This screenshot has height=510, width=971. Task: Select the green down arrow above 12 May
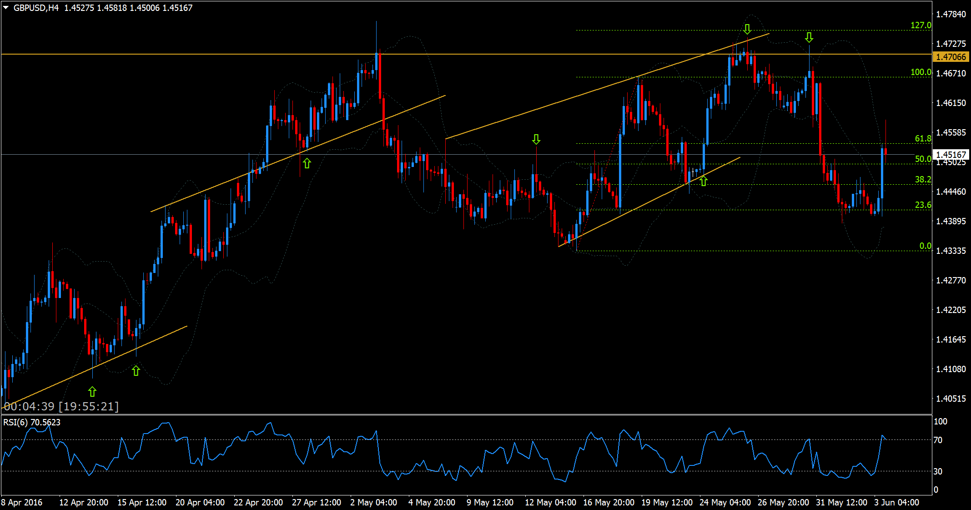coord(536,140)
